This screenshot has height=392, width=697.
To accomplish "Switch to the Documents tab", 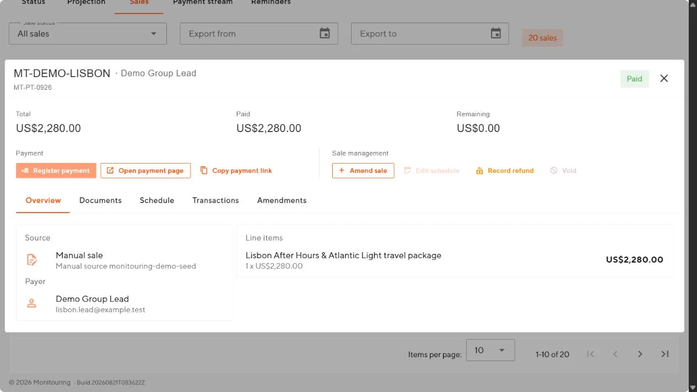I will (100, 200).
